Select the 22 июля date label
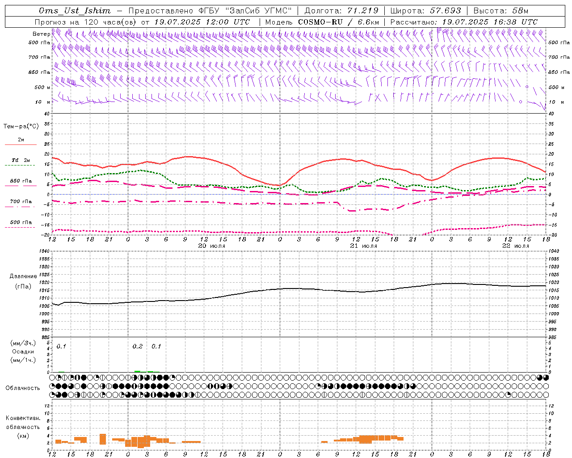 (516, 246)
